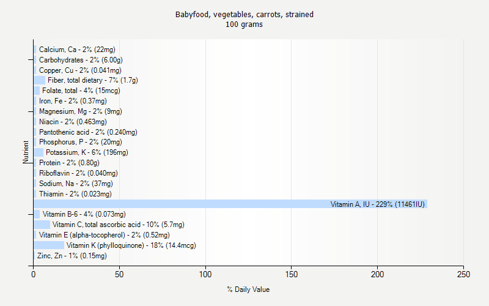Click the Nutrient vertical axis title
Image resolution: width=489 pixels, height=306 pixels.
(26, 152)
